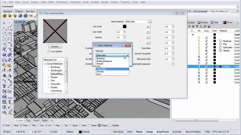This screenshot has width=241, height=135.
Task: Click lock icon of the Buildings layer
Action: coord(206,41)
